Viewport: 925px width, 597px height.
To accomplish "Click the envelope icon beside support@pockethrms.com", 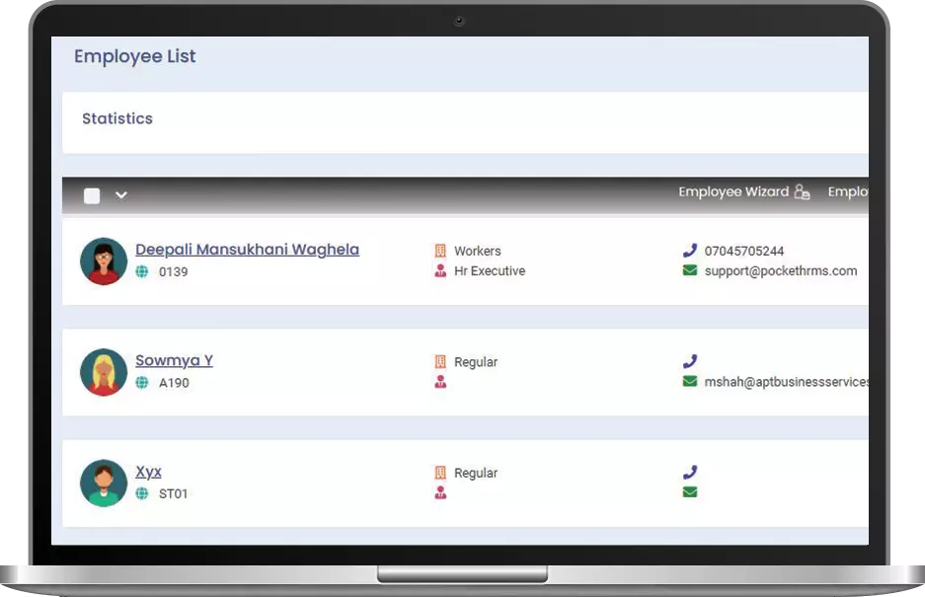I will (x=690, y=270).
